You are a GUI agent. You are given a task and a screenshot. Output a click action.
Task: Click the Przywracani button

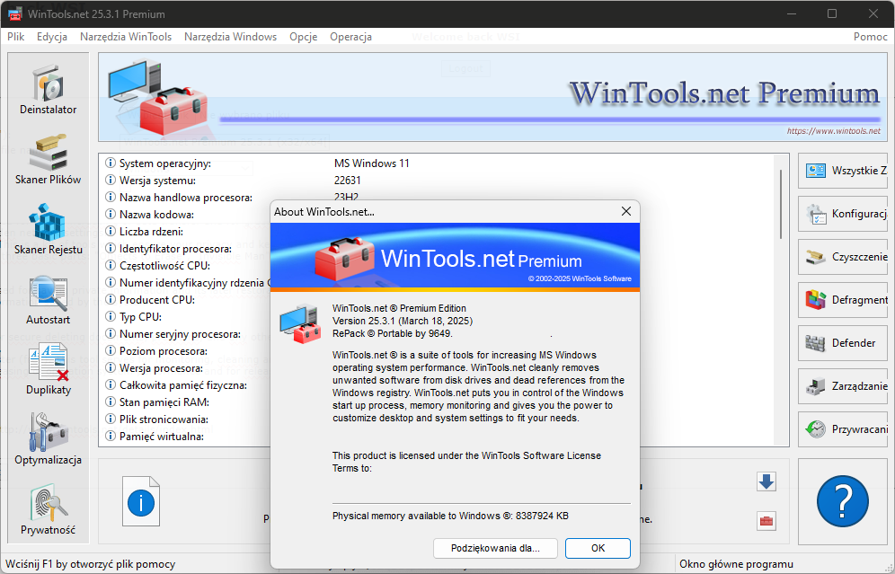click(843, 429)
